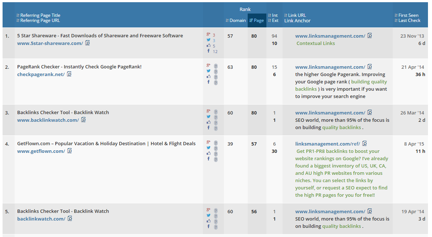
Task: Click Page rank value 56
Action: [x=254, y=212]
